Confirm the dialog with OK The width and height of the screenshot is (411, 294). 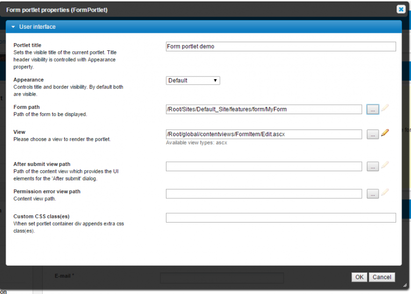(x=359, y=277)
